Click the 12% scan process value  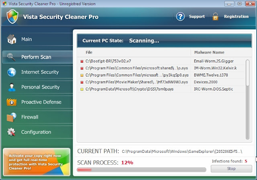127,163
